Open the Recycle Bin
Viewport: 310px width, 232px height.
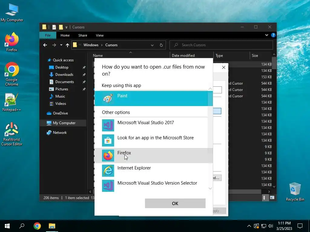click(295, 192)
